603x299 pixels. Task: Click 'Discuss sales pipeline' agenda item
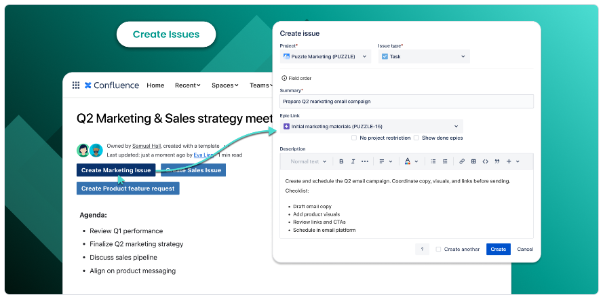coord(123,257)
